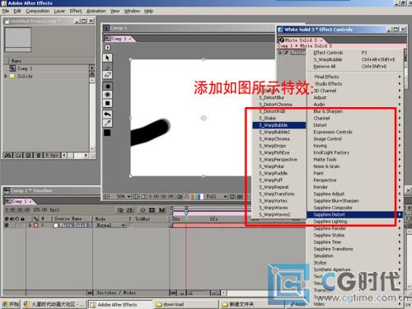Screen dimensions: 412x309
Task: Open the Layer menu
Action: (59, 11)
